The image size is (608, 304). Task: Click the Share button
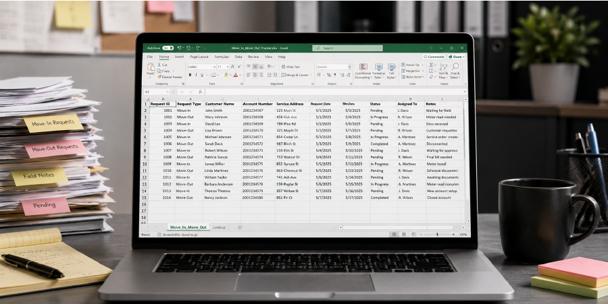457,57
